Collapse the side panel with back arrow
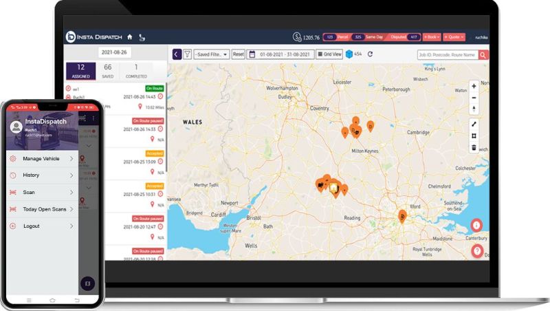 (x=177, y=54)
